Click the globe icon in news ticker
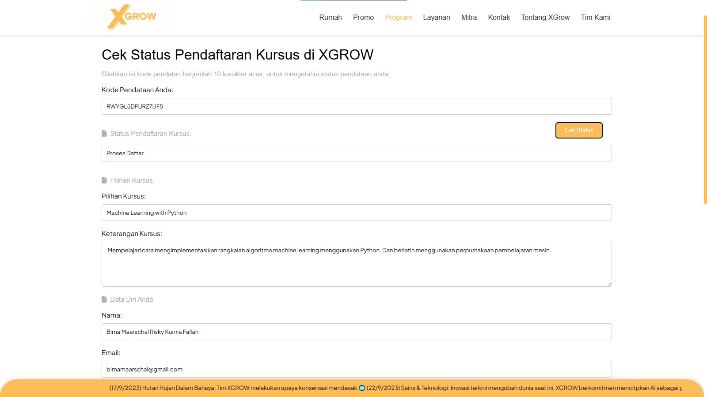Image resolution: width=707 pixels, height=397 pixels. [362, 388]
